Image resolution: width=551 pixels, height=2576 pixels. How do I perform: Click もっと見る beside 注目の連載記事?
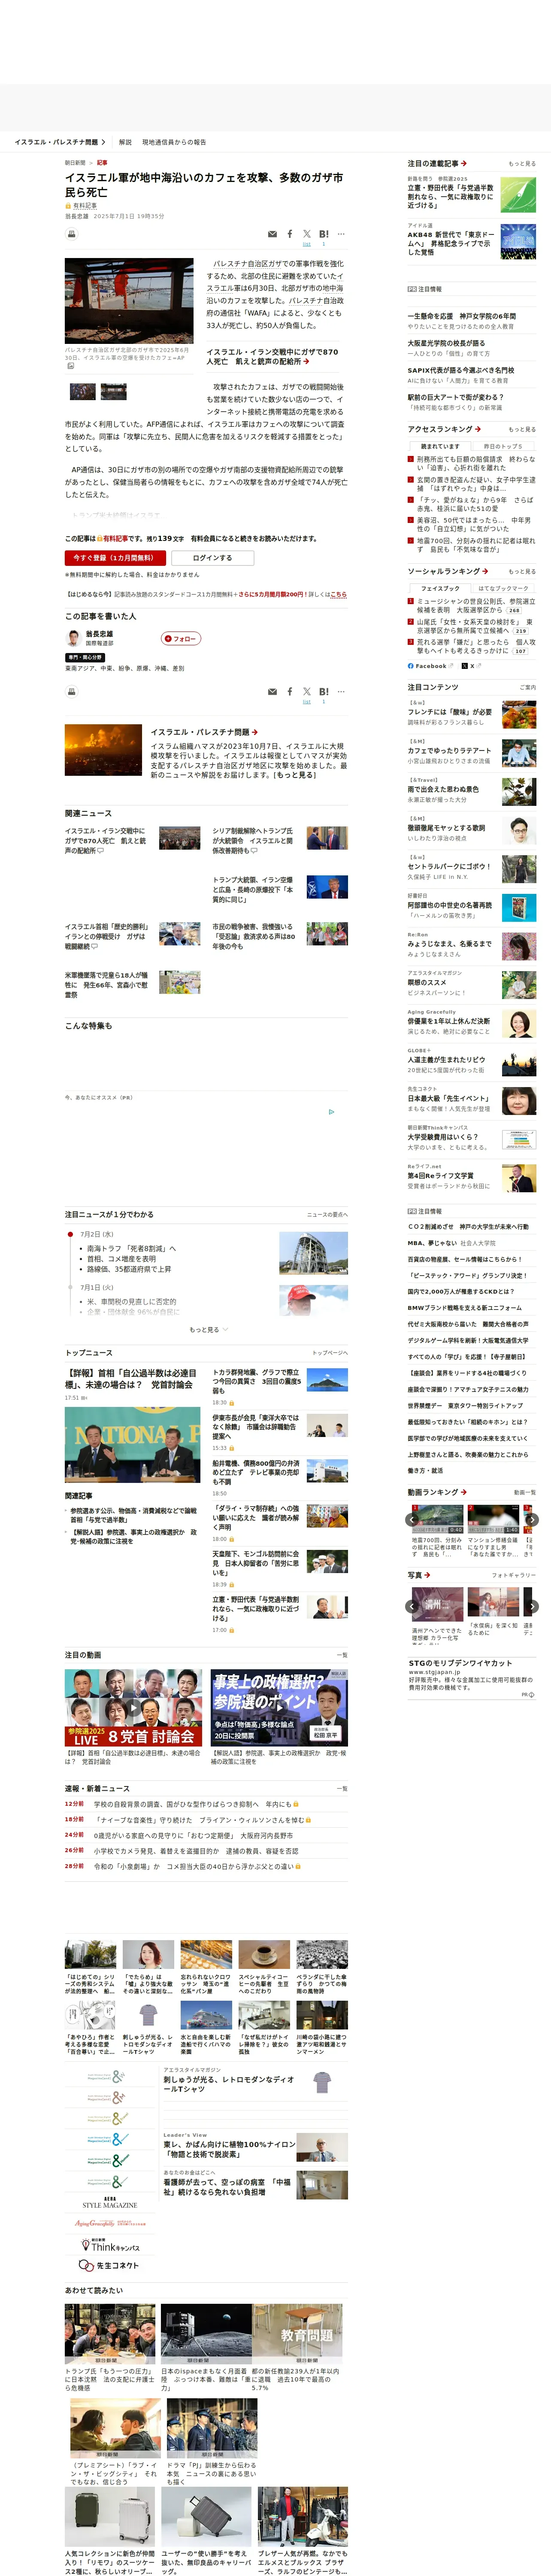point(521,163)
